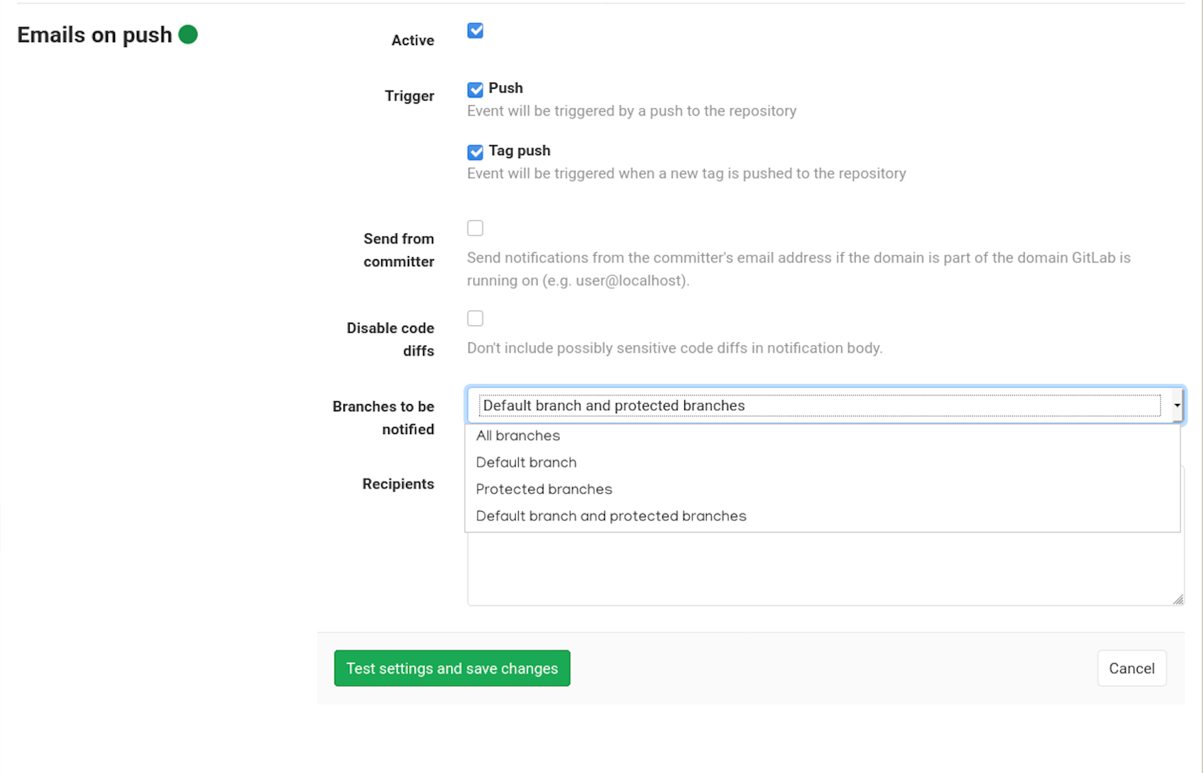Image resolution: width=1203 pixels, height=773 pixels.
Task: Open the Branches to be notified dropdown
Action: coord(753,405)
